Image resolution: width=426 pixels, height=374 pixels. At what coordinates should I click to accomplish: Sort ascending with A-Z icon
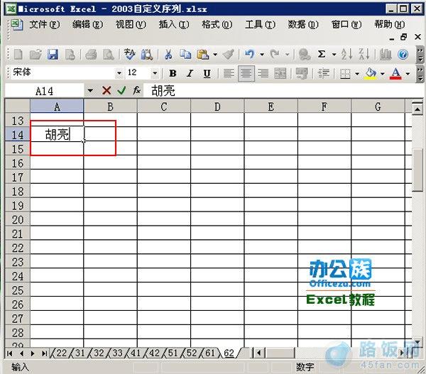[347, 55]
